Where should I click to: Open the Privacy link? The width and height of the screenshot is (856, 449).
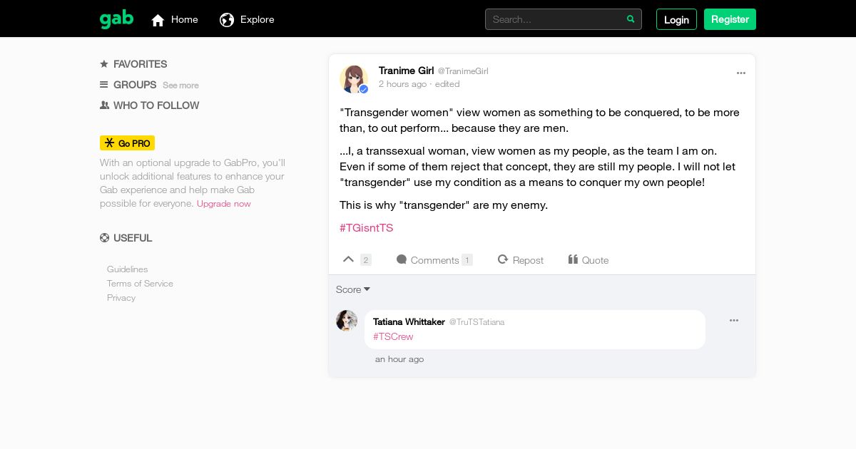[x=121, y=298]
